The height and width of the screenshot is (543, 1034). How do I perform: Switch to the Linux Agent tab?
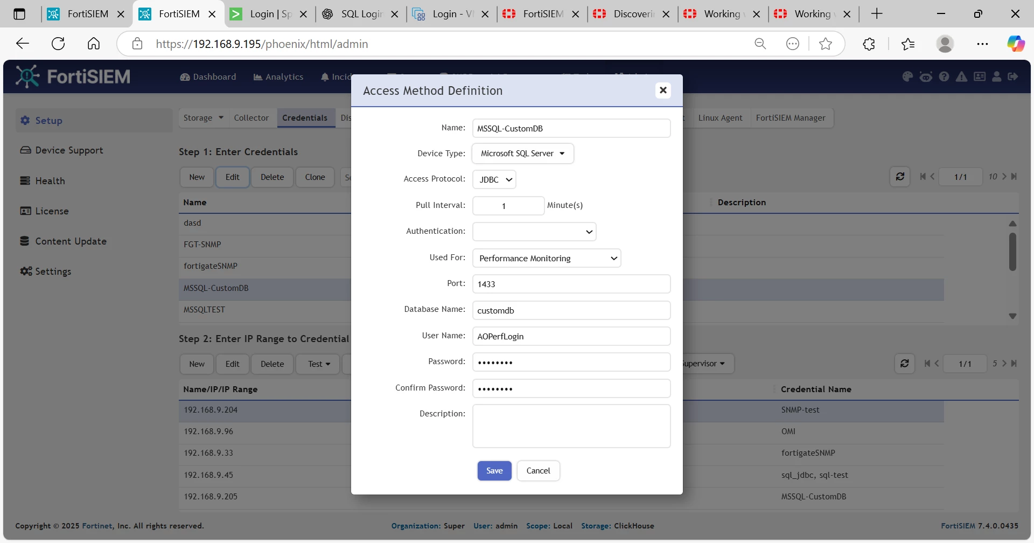click(720, 118)
